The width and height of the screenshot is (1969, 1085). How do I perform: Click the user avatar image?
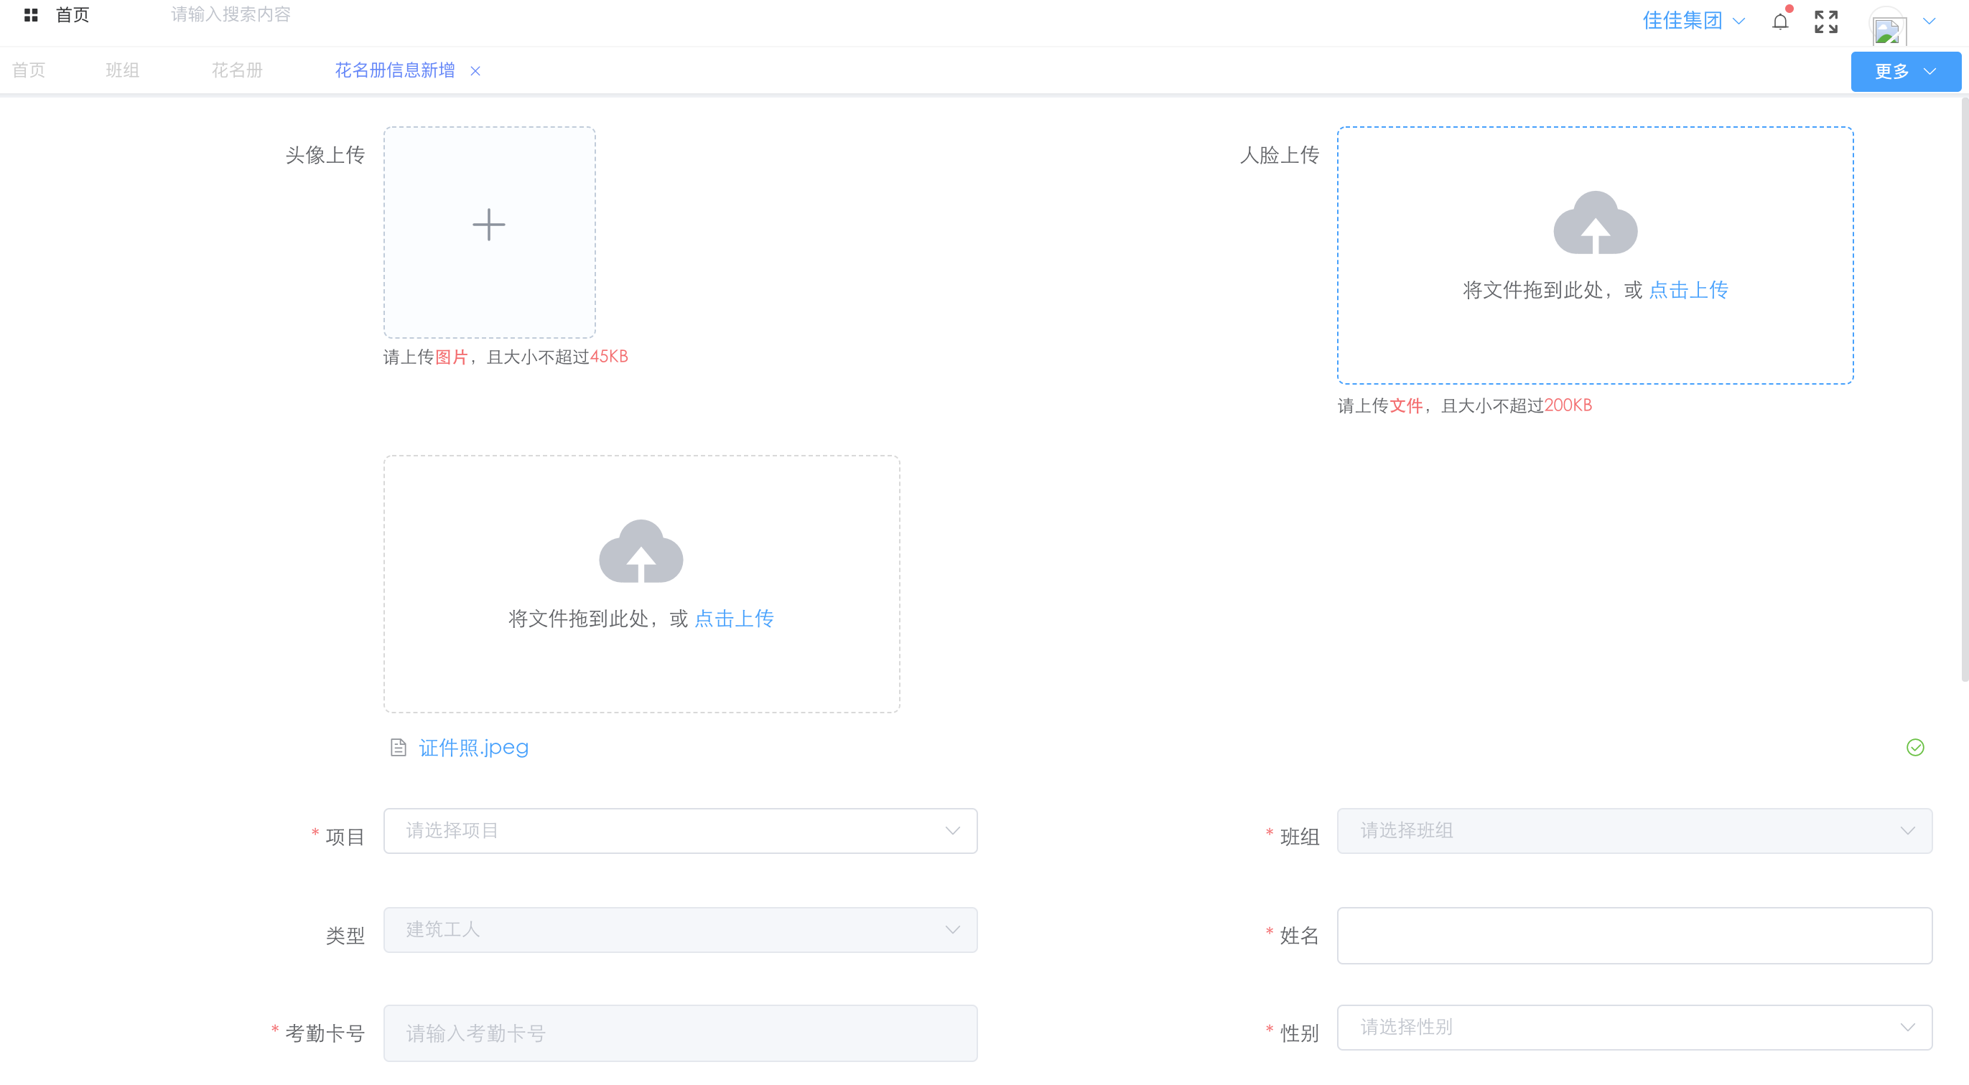(x=1888, y=27)
